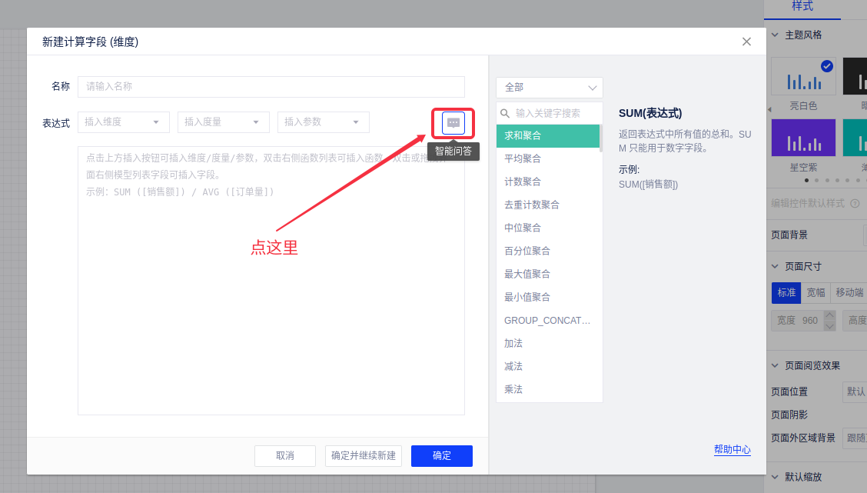The image size is (867, 493).
Task: Click the 确定 button
Action: click(441, 456)
